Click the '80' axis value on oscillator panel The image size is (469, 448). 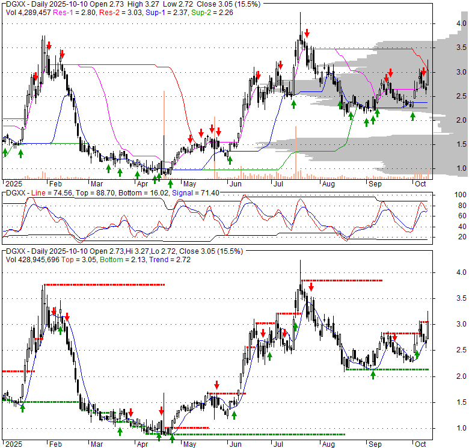(x=462, y=206)
